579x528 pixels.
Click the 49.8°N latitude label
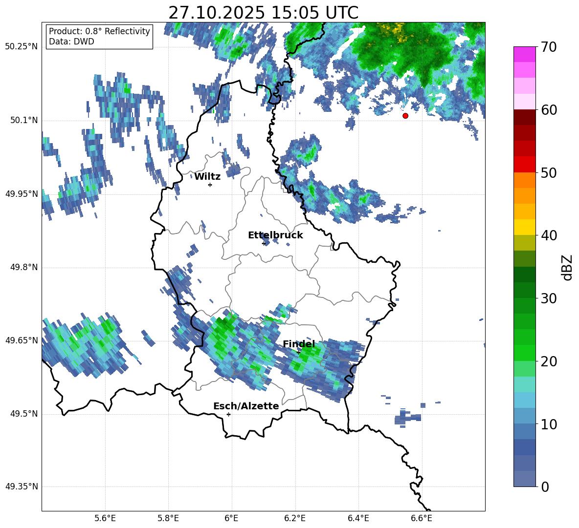click(x=24, y=267)
